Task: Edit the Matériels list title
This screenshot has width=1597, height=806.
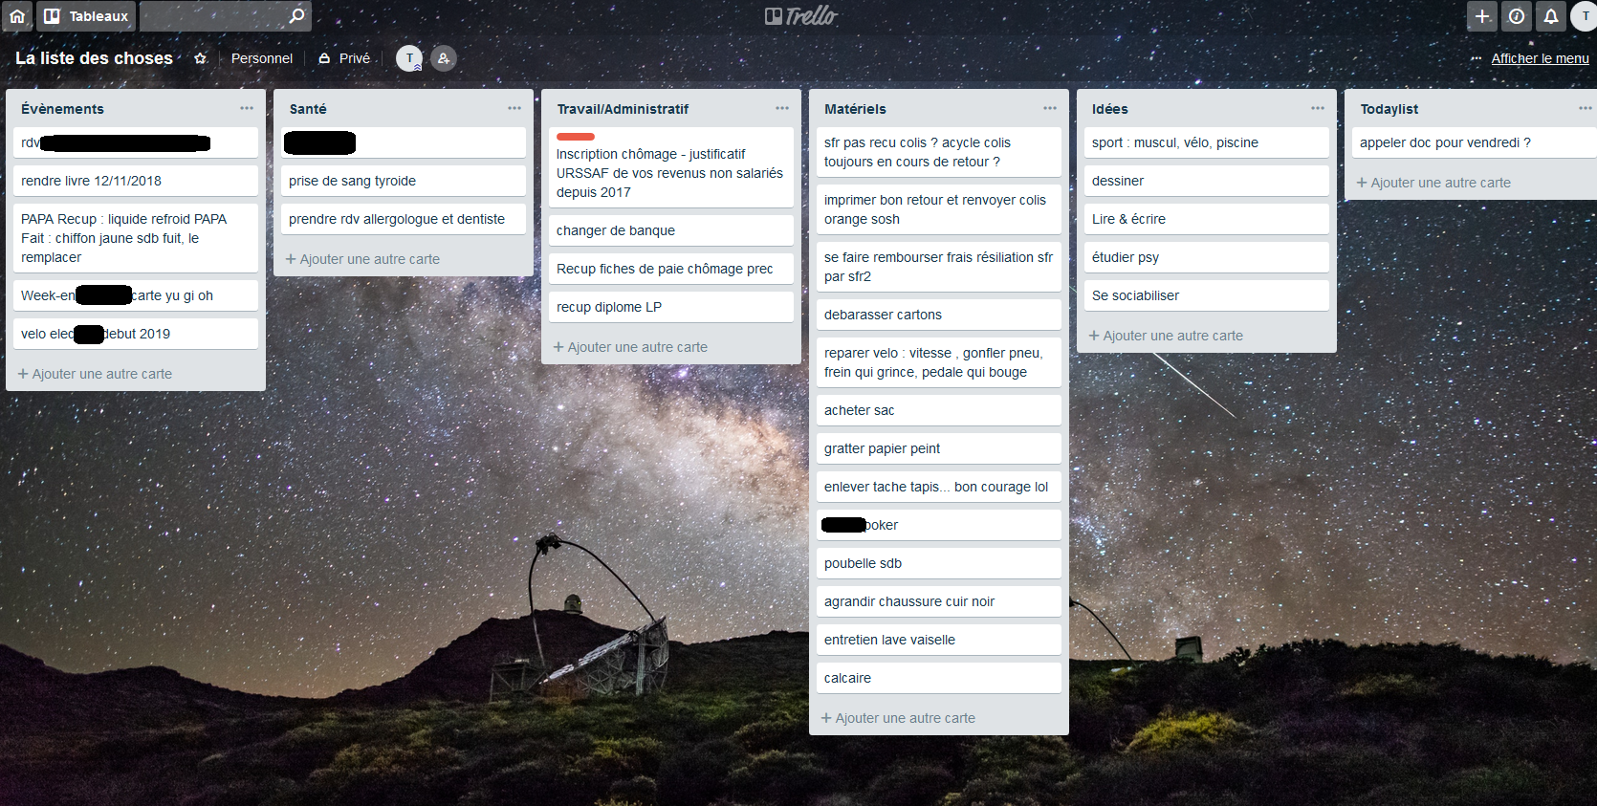Action: pos(855,109)
